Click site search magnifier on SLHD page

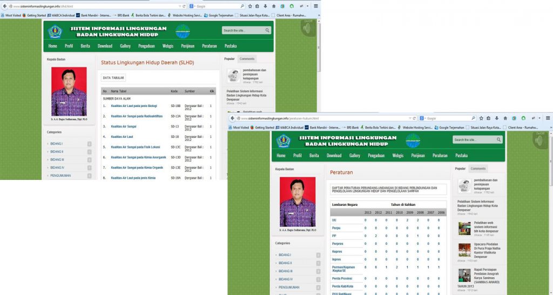pyautogui.click(x=267, y=30)
